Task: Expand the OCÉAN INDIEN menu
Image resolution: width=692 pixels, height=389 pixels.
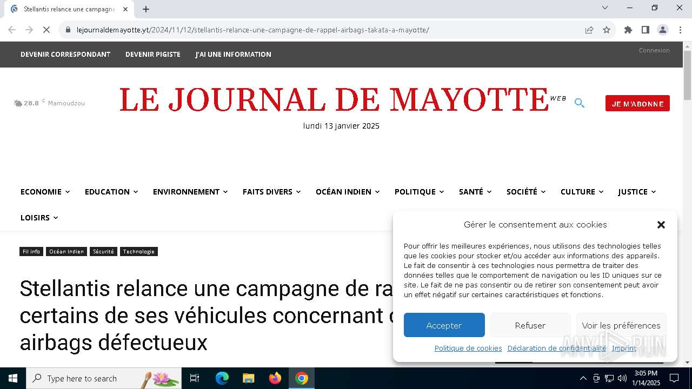Action: click(x=348, y=192)
